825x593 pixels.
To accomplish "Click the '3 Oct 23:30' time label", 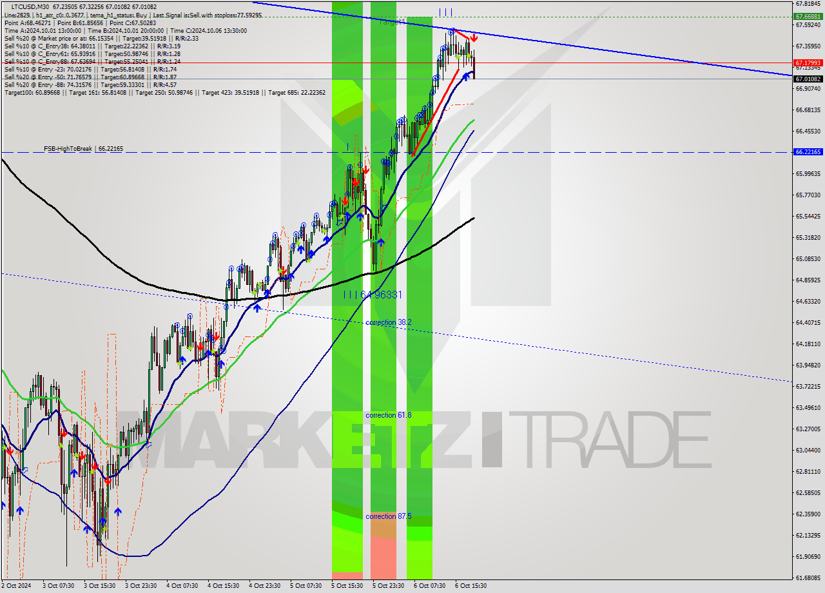I will tap(141, 586).
